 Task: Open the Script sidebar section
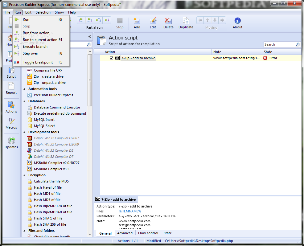(x=11, y=72)
